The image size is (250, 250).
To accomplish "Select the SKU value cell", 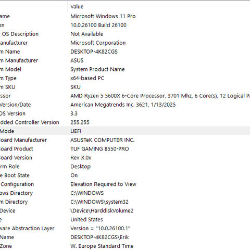I will point(76,87).
